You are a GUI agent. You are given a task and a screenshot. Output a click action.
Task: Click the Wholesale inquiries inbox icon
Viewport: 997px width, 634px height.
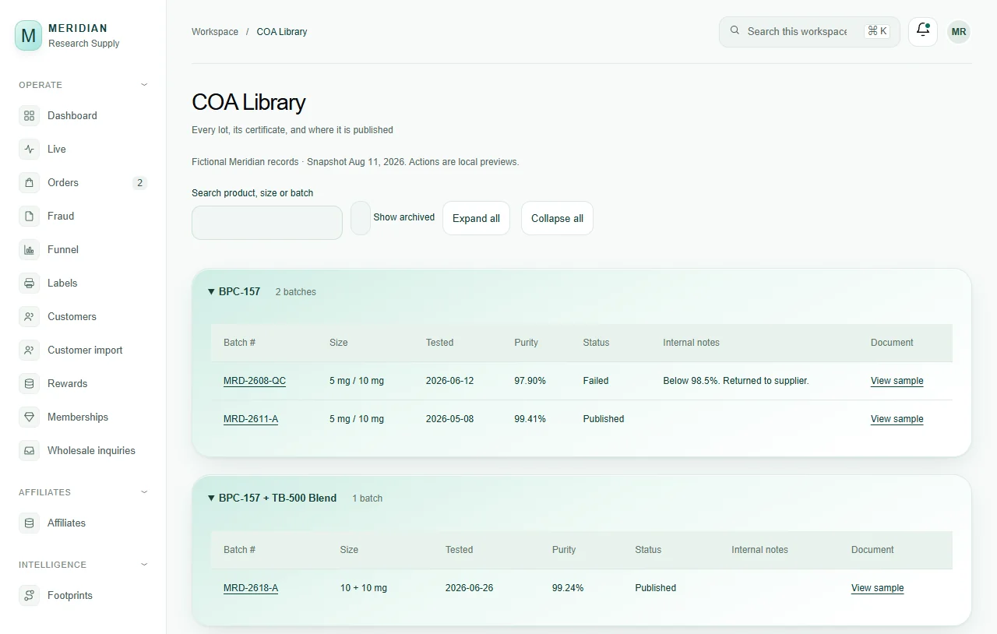coord(29,450)
